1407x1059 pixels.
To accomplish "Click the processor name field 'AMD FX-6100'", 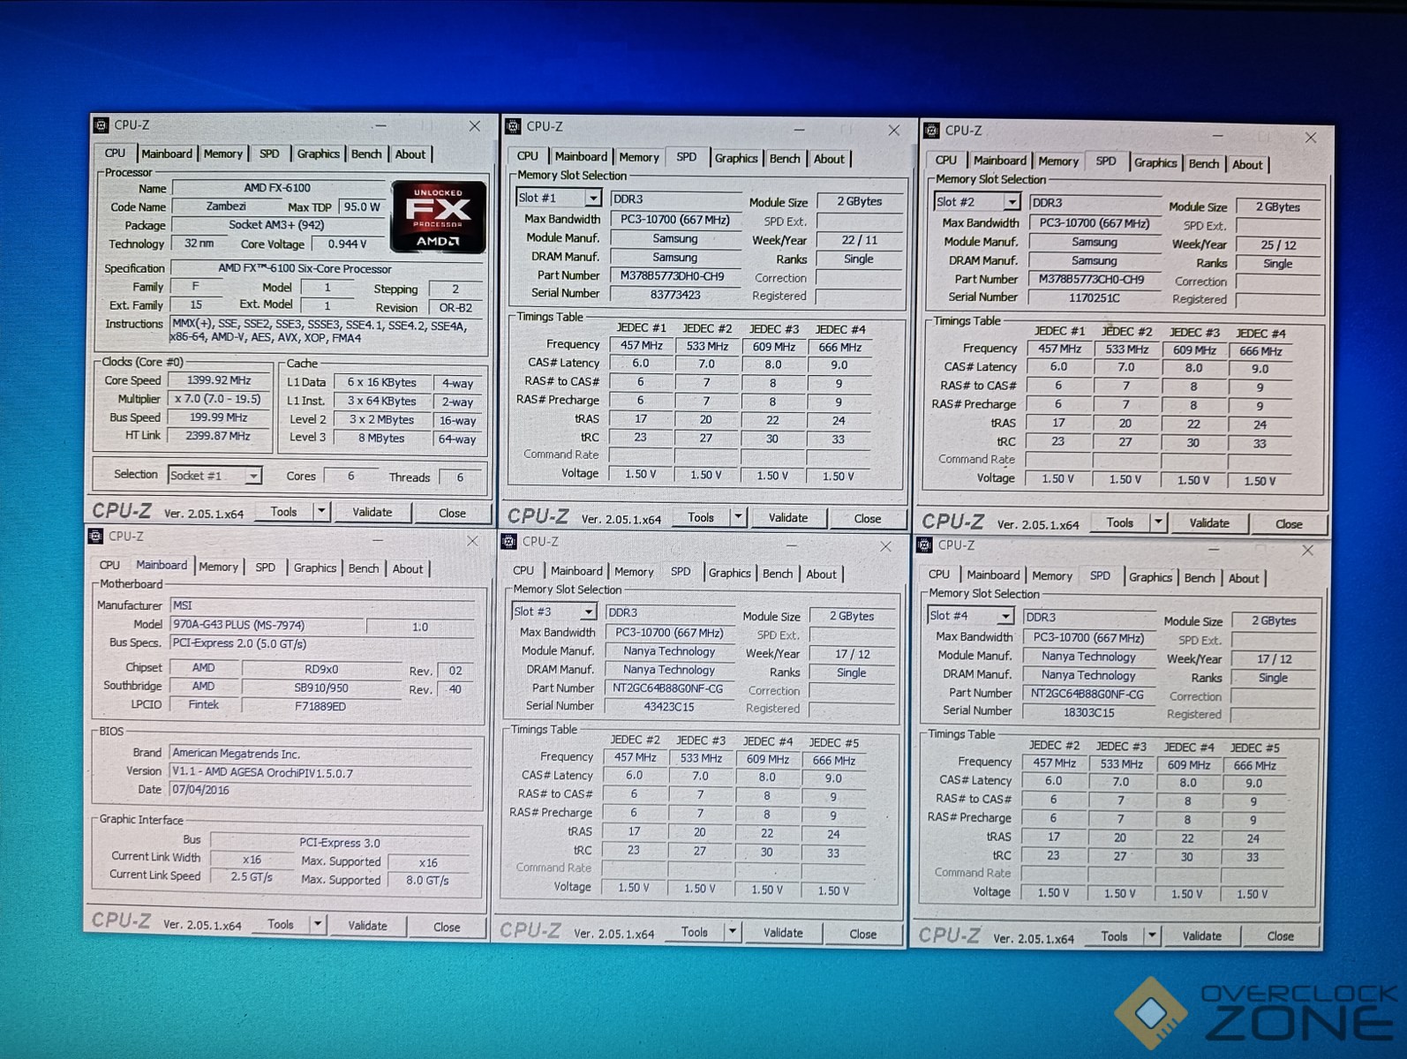I will [x=278, y=187].
